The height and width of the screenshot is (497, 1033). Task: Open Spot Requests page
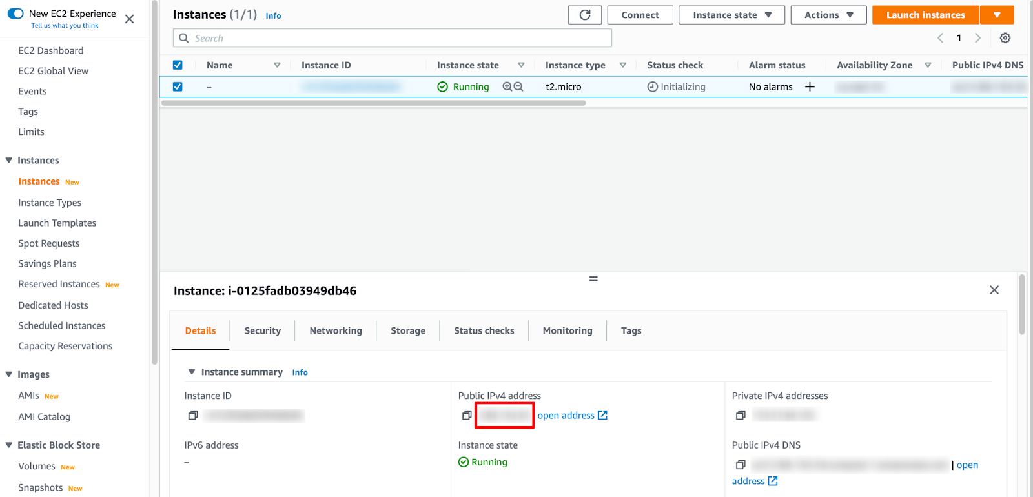pyautogui.click(x=49, y=243)
